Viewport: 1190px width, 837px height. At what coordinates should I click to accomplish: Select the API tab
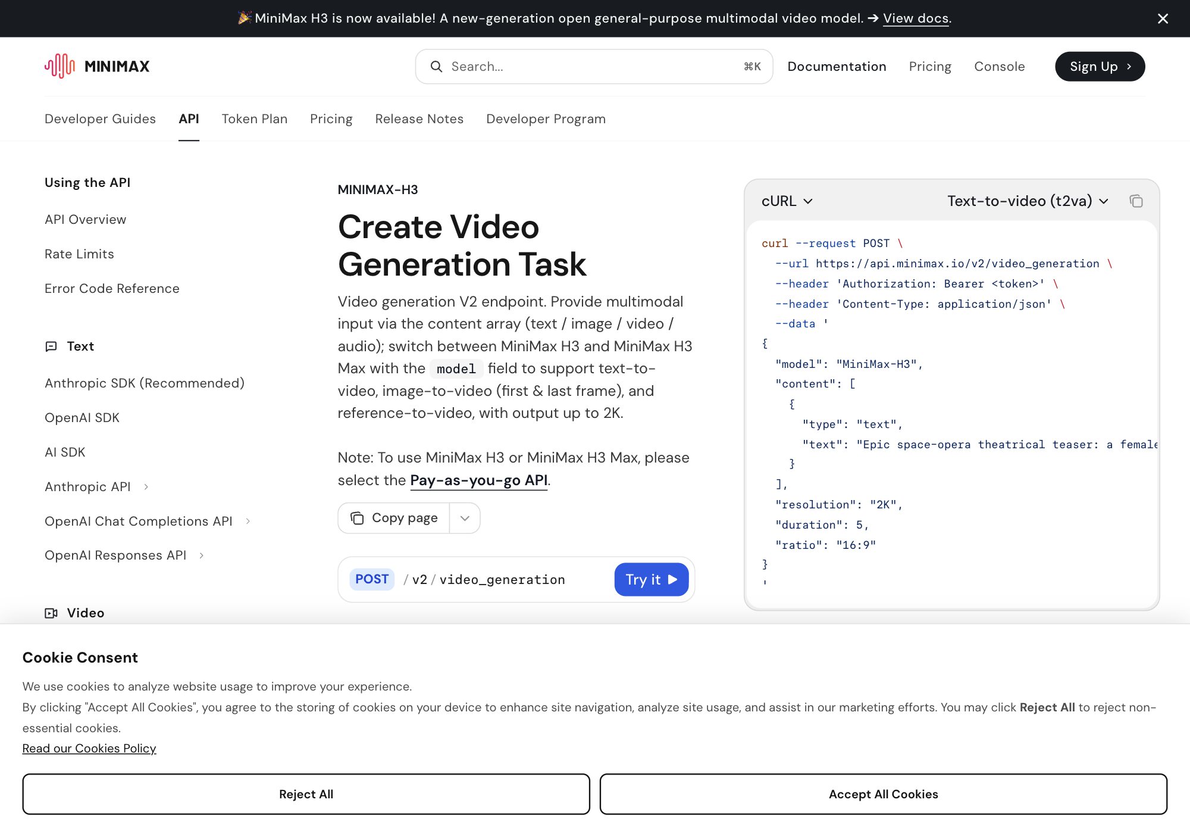pyautogui.click(x=189, y=119)
